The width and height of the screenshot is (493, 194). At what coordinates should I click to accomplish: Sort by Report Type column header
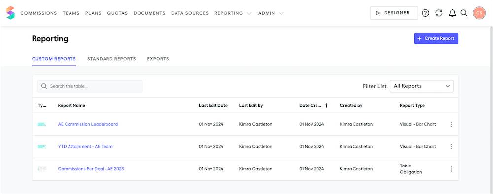(x=413, y=105)
